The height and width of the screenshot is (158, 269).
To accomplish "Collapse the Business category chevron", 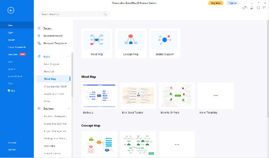I will (x=68, y=109).
